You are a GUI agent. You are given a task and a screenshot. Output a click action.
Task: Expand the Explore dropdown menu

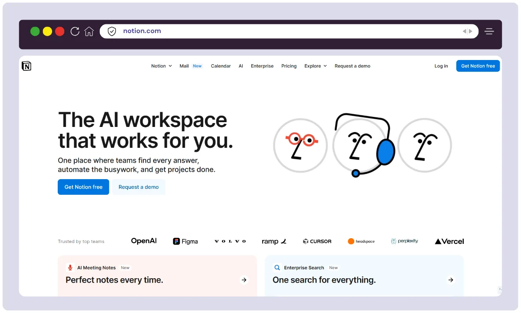(315, 66)
